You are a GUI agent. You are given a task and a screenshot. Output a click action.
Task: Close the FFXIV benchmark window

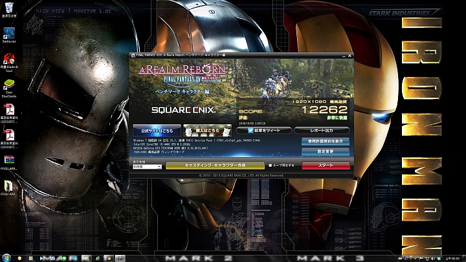click(349, 56)
